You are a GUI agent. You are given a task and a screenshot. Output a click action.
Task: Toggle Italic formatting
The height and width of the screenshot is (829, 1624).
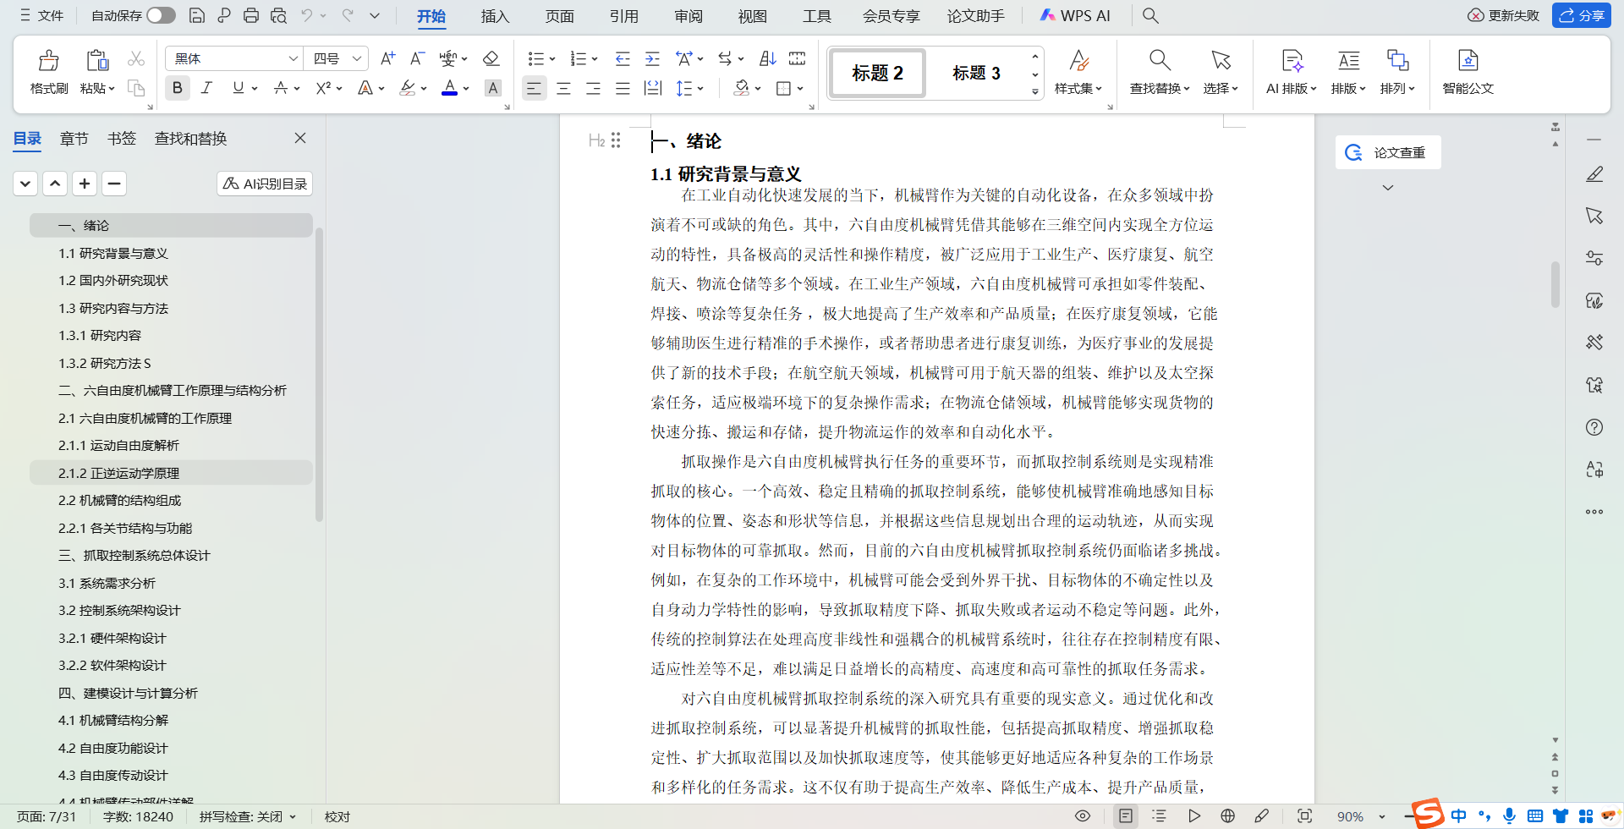click(206, 88)
